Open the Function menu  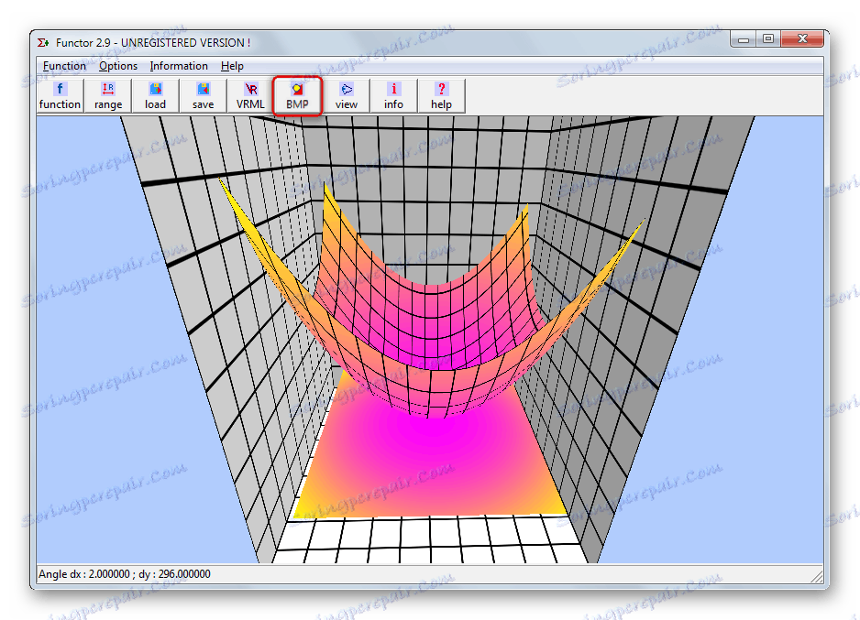(64, 66)
